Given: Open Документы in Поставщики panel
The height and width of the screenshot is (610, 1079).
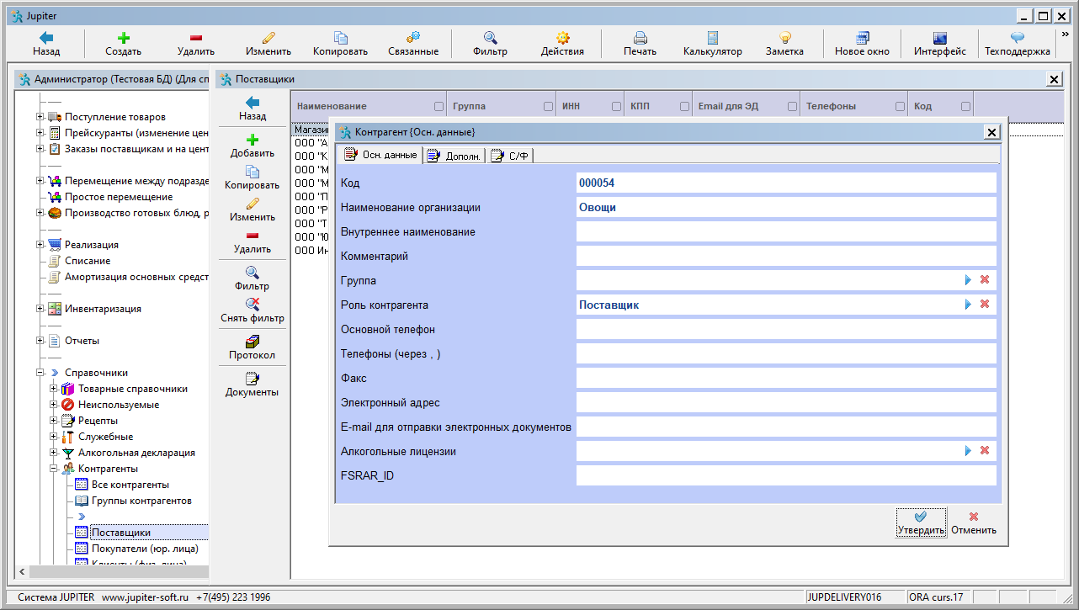Looking at the screenshot, I should [x=252, y=385].
